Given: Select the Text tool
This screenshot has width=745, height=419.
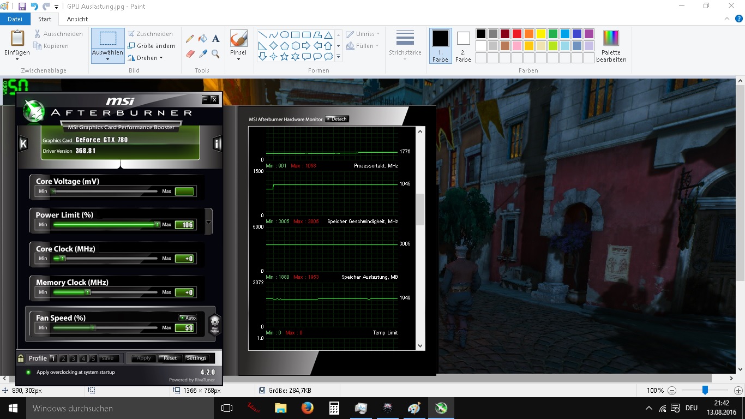Looking at the screenshot, I should pos(216,39).
